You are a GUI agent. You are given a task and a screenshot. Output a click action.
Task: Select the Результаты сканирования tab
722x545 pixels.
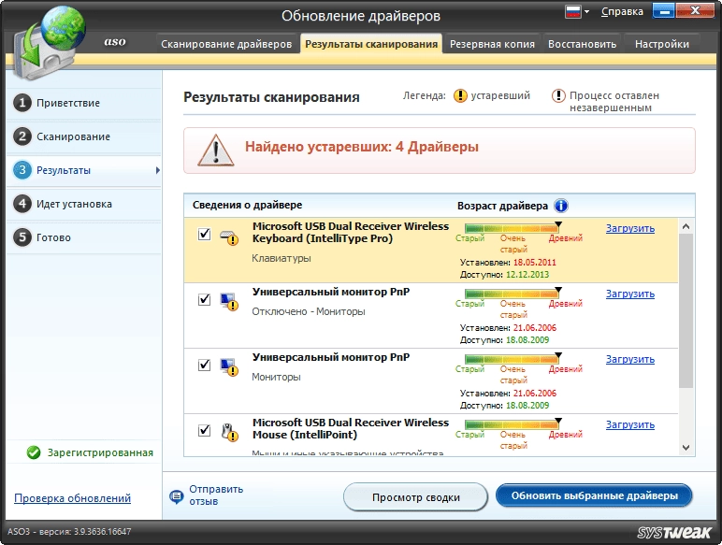point(371,44)
